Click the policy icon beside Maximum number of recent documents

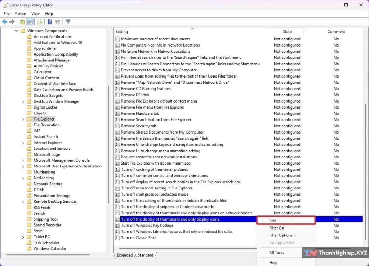point(117,39)
